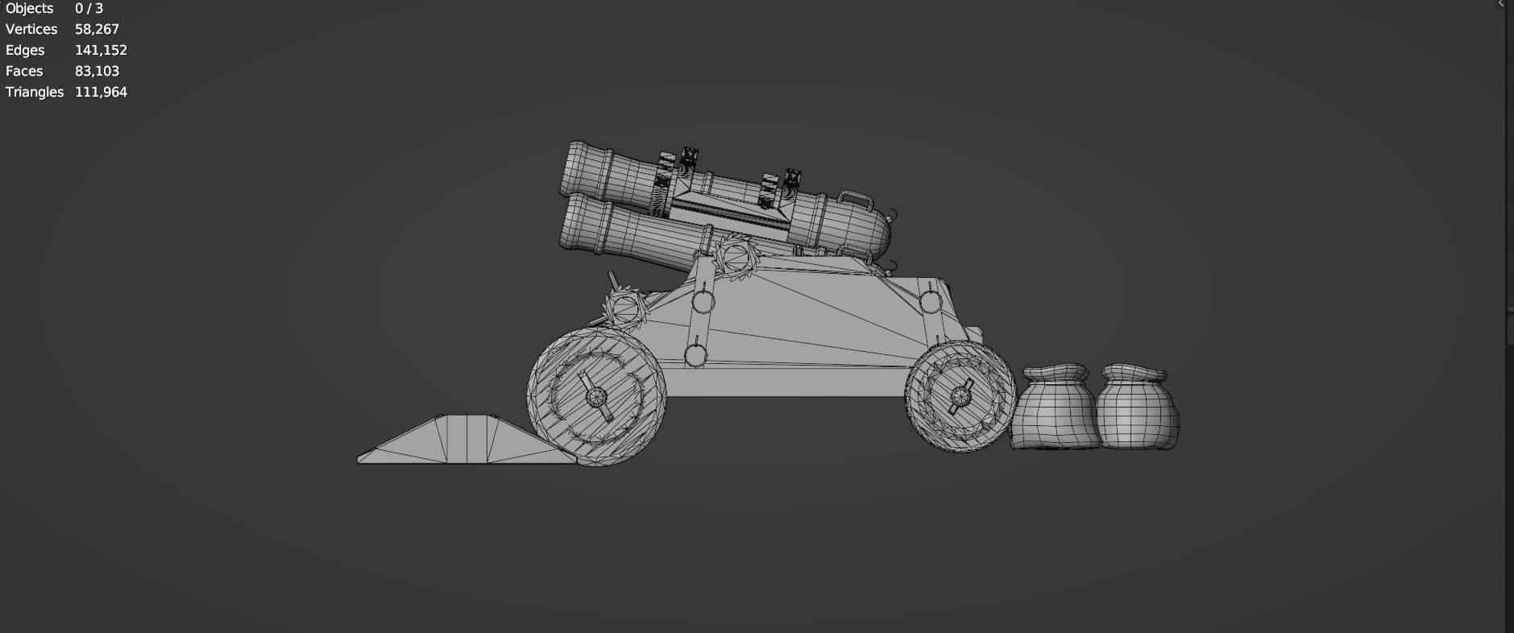Click the vertex count 58,267

(x=97, y=29)
